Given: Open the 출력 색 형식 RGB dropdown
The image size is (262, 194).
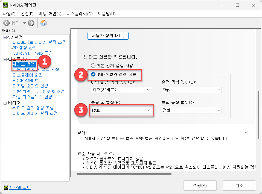Looking at the screenshot, I should click(x=121, y=110).
